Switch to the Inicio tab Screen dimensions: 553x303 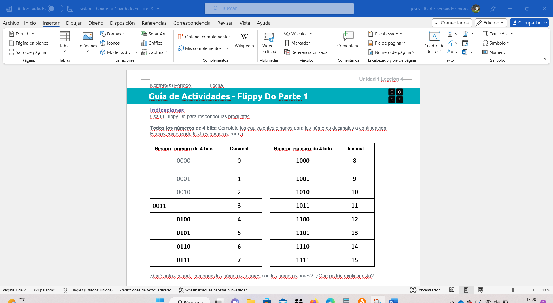coord(30,23)
